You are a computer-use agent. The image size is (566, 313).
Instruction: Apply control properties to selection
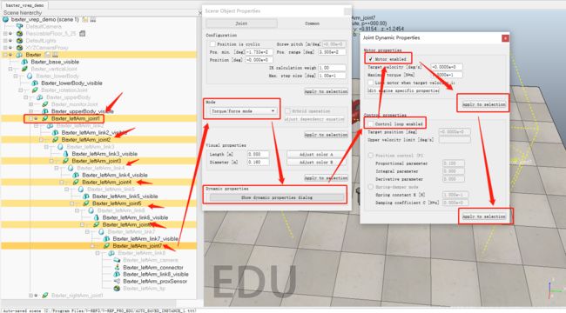tap(483, 216)
